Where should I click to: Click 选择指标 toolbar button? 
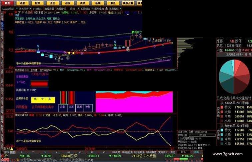pyautogui.click(x=61, y=9)
